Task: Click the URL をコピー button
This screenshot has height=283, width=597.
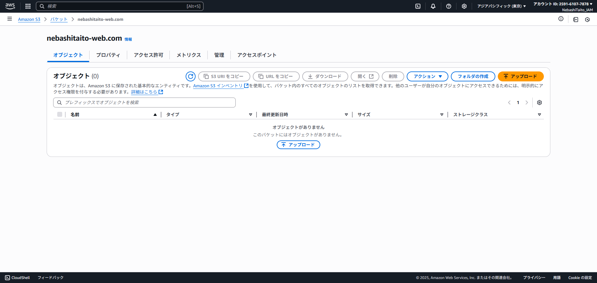Action: click(276, 76)
